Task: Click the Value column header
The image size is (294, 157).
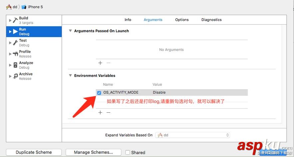Action: (x=157, y=85)
